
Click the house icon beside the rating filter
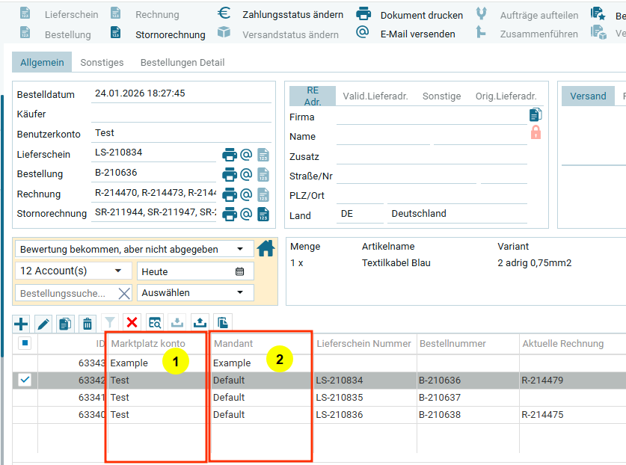coord(266,248)
